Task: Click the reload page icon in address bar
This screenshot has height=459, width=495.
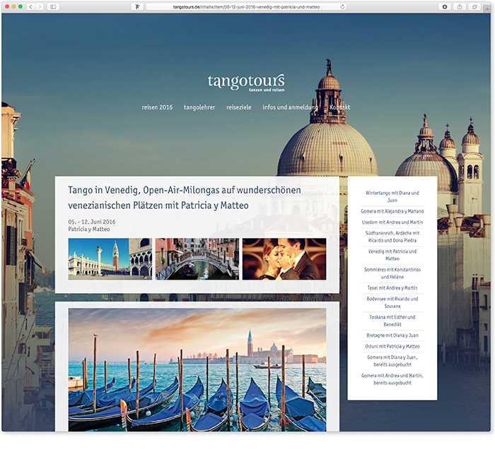Action: 343,6
